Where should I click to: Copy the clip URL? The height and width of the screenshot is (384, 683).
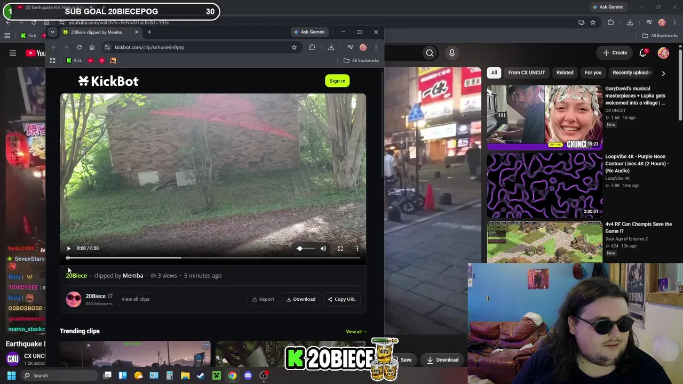point(341,299)
